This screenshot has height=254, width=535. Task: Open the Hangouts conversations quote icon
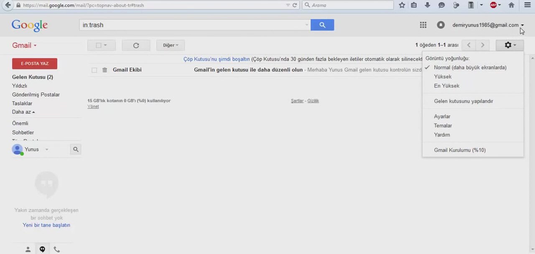click(42, 249)
